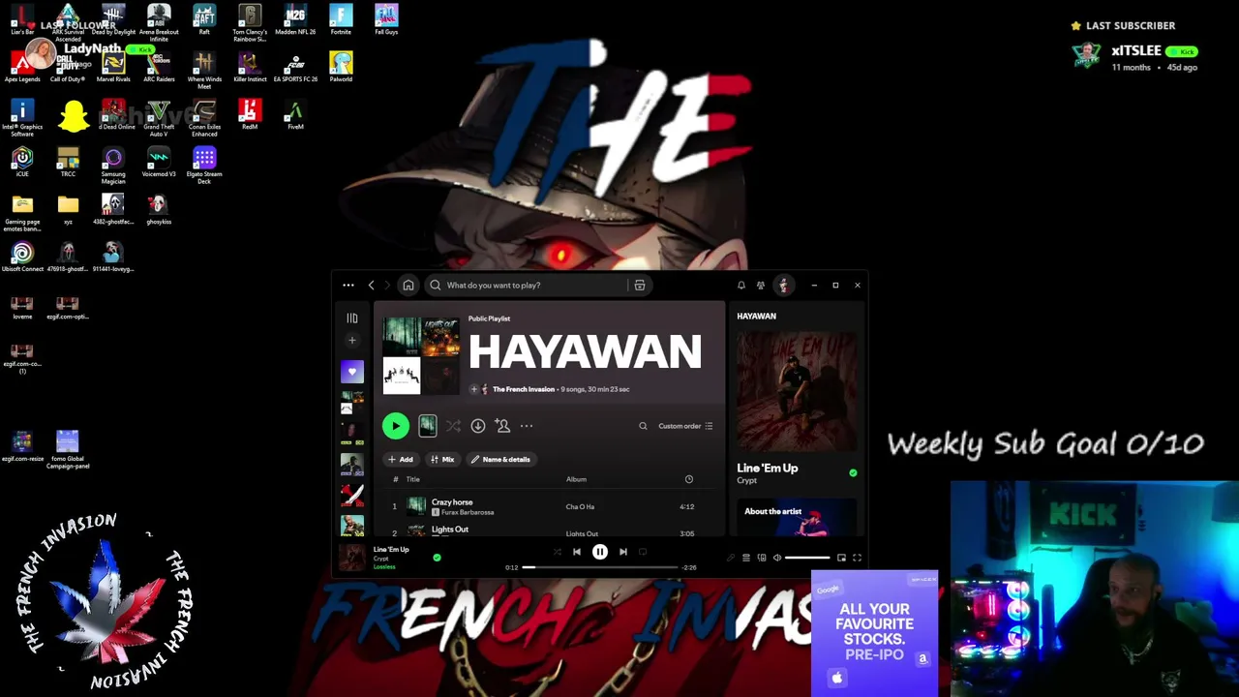Open Palworld desktop shortcut
The image size is (1239, 697).
pos(341,67)
